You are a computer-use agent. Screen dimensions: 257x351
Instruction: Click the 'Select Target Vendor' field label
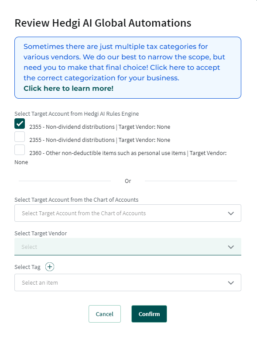pos(41,233)
